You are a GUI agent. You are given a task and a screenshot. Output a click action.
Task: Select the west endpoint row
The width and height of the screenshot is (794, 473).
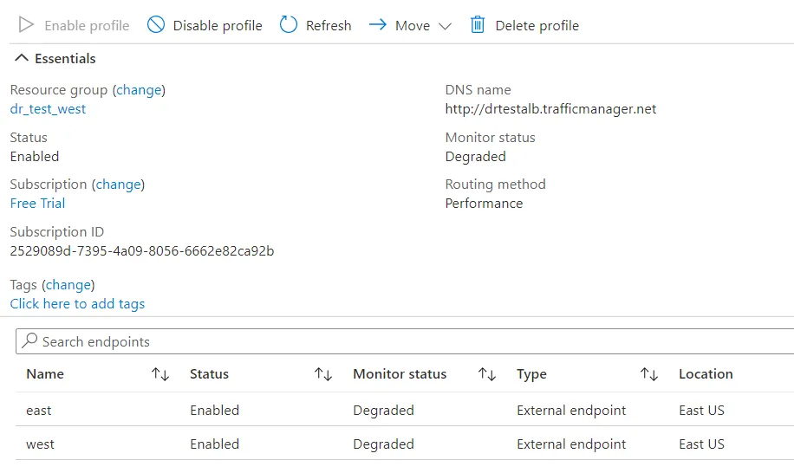click(40, 444)
